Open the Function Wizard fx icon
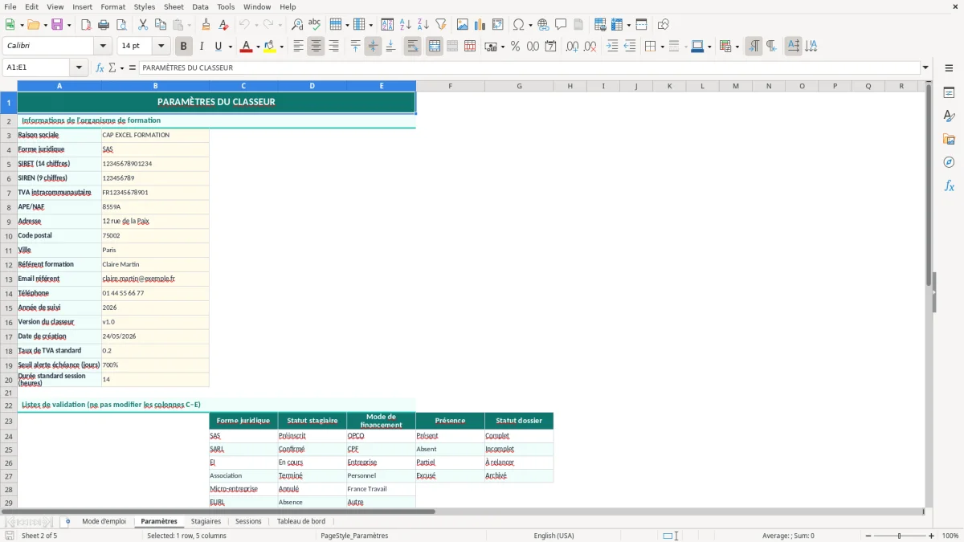 100,67
